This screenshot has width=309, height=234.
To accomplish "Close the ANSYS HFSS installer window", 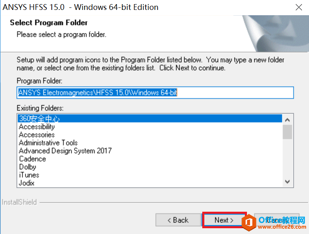I will tap(299, 7).
